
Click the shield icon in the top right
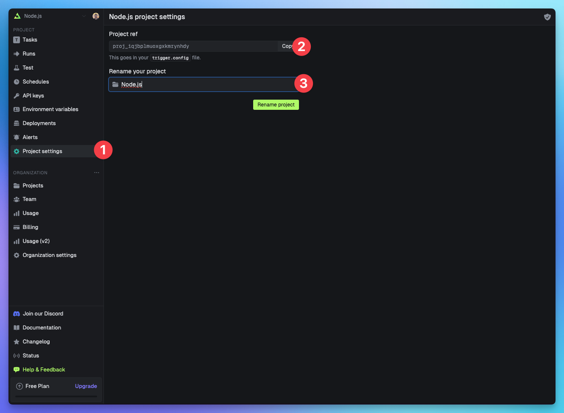point(547,17)
